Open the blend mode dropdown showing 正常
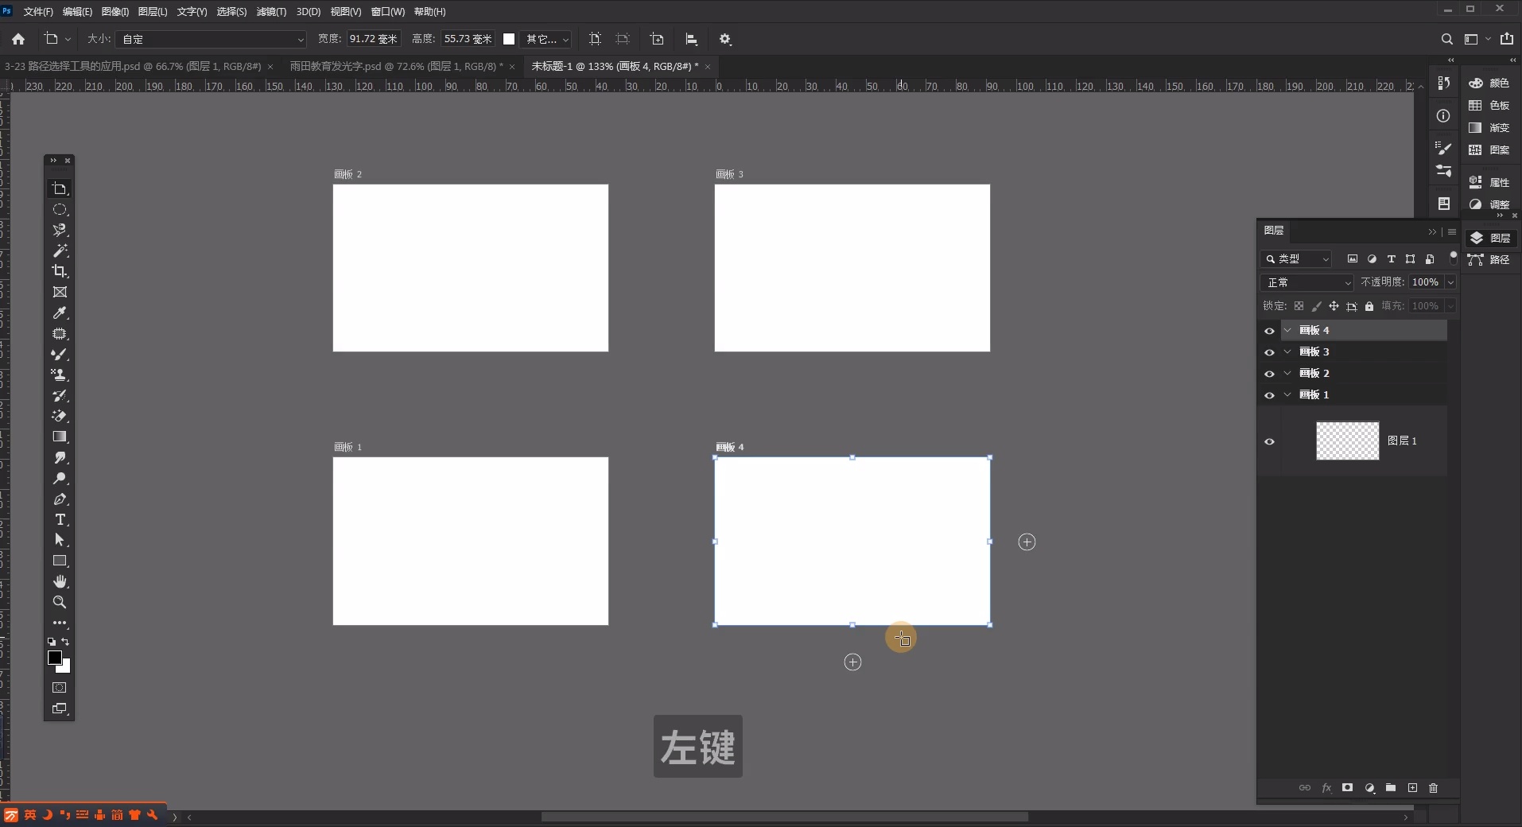 point(1307,282)
